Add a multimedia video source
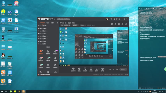Screen dimensions: 166x93 pos(91,69)
